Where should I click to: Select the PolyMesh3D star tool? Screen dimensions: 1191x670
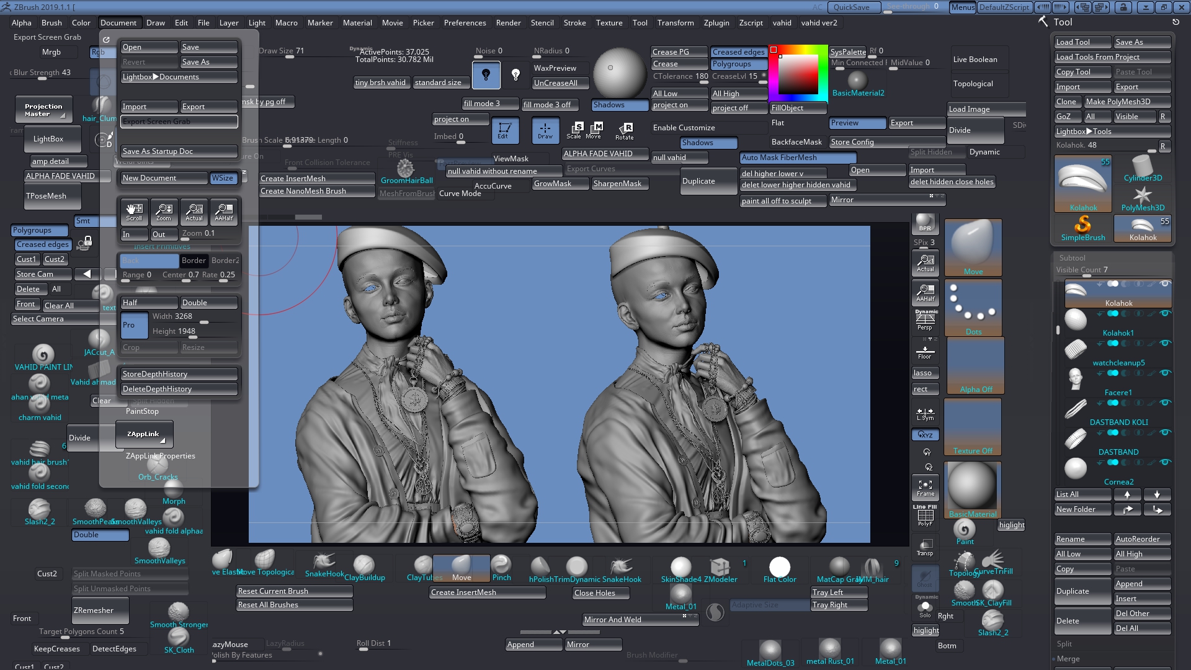pos(1143,199)
